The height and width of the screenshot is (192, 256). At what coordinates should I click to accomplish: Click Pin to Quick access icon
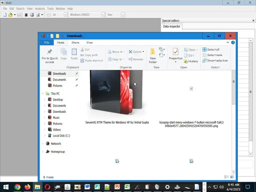[x=50, y=52]
